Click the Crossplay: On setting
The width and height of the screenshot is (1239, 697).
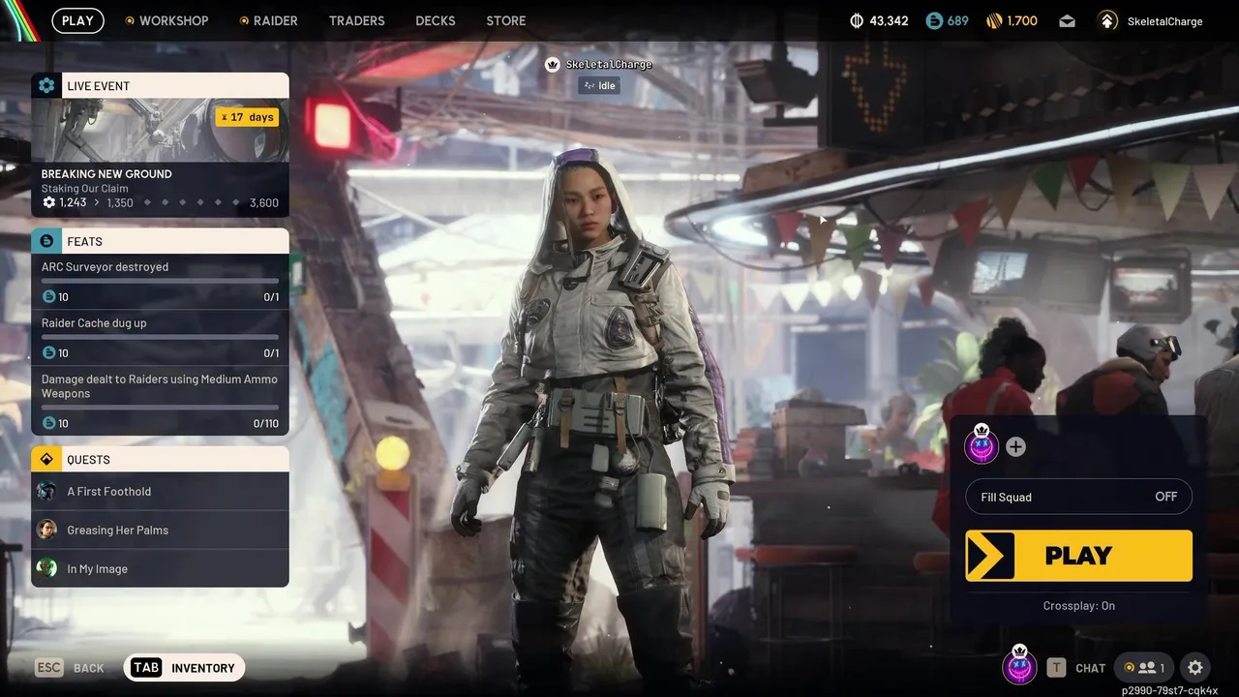pyautogui.click(x=1079, y=606)
